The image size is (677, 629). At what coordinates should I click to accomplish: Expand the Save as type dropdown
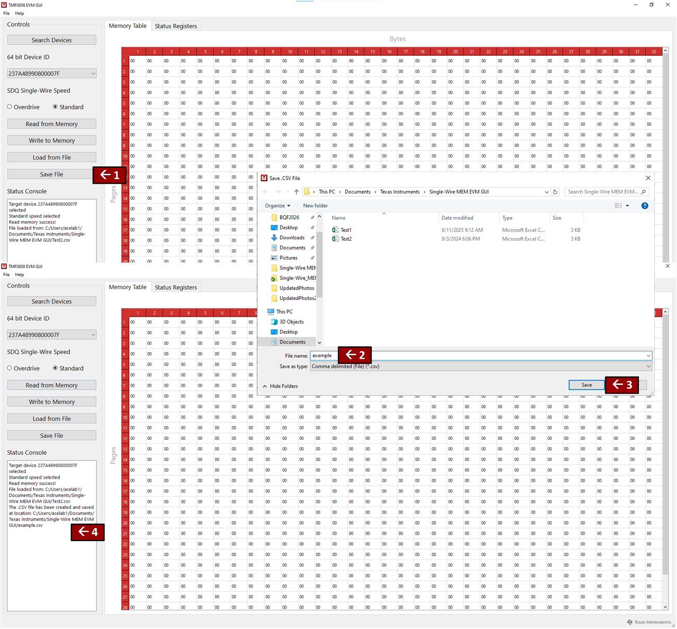[480, 366]
